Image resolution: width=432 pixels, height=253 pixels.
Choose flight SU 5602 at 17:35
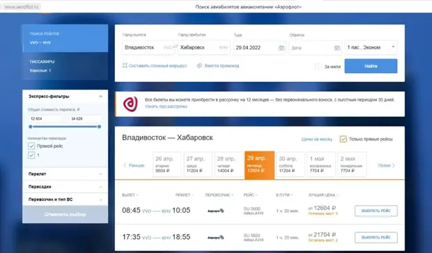click(376, 237)
